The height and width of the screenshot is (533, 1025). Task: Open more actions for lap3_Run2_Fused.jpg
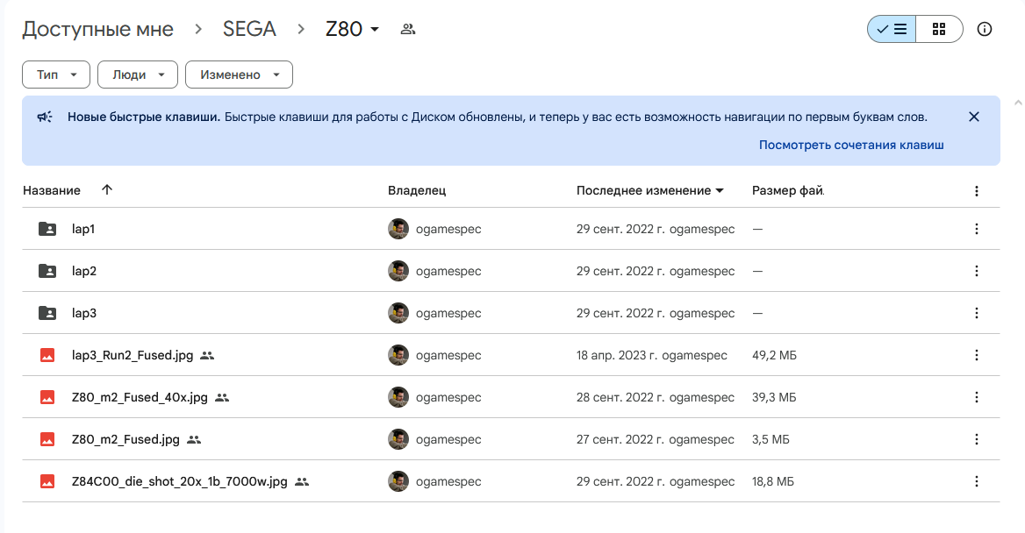point(977,355)
